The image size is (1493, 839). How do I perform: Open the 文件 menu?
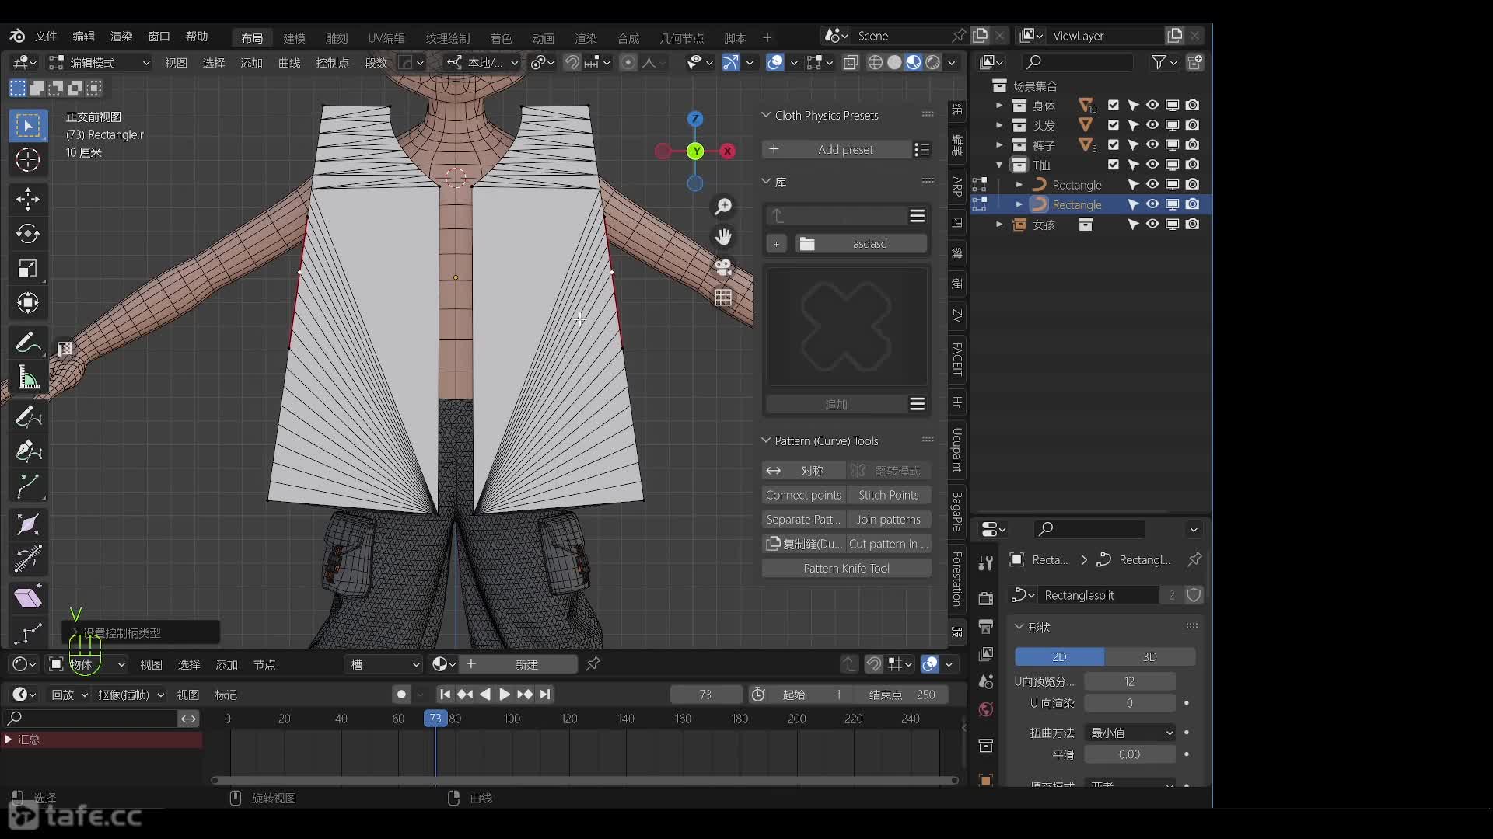(x=46, y=36)
